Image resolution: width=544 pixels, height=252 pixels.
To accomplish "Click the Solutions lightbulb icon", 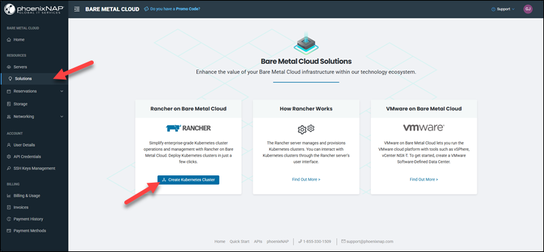I will coord(10,79).
